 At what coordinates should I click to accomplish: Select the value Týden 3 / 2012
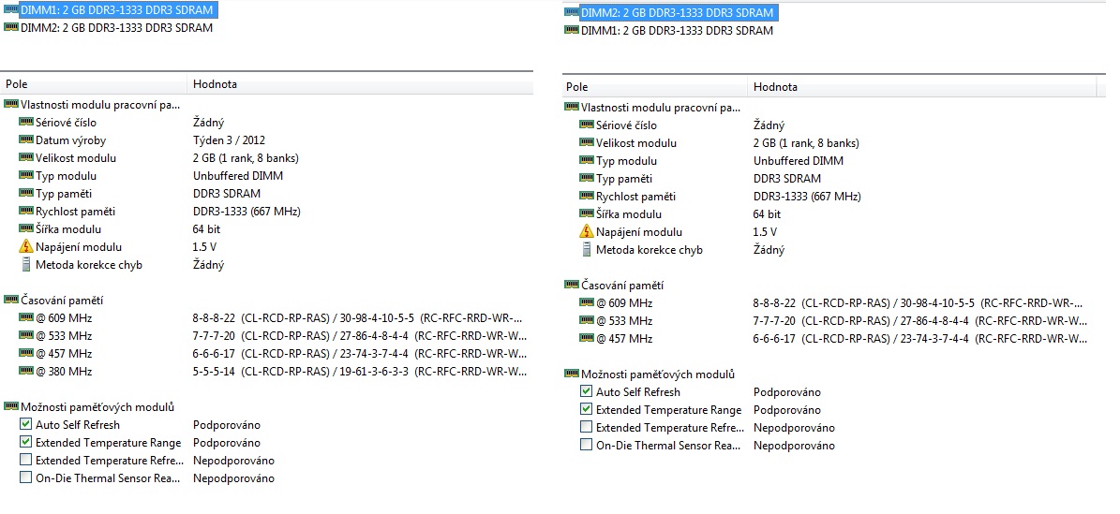click(229, 140)
